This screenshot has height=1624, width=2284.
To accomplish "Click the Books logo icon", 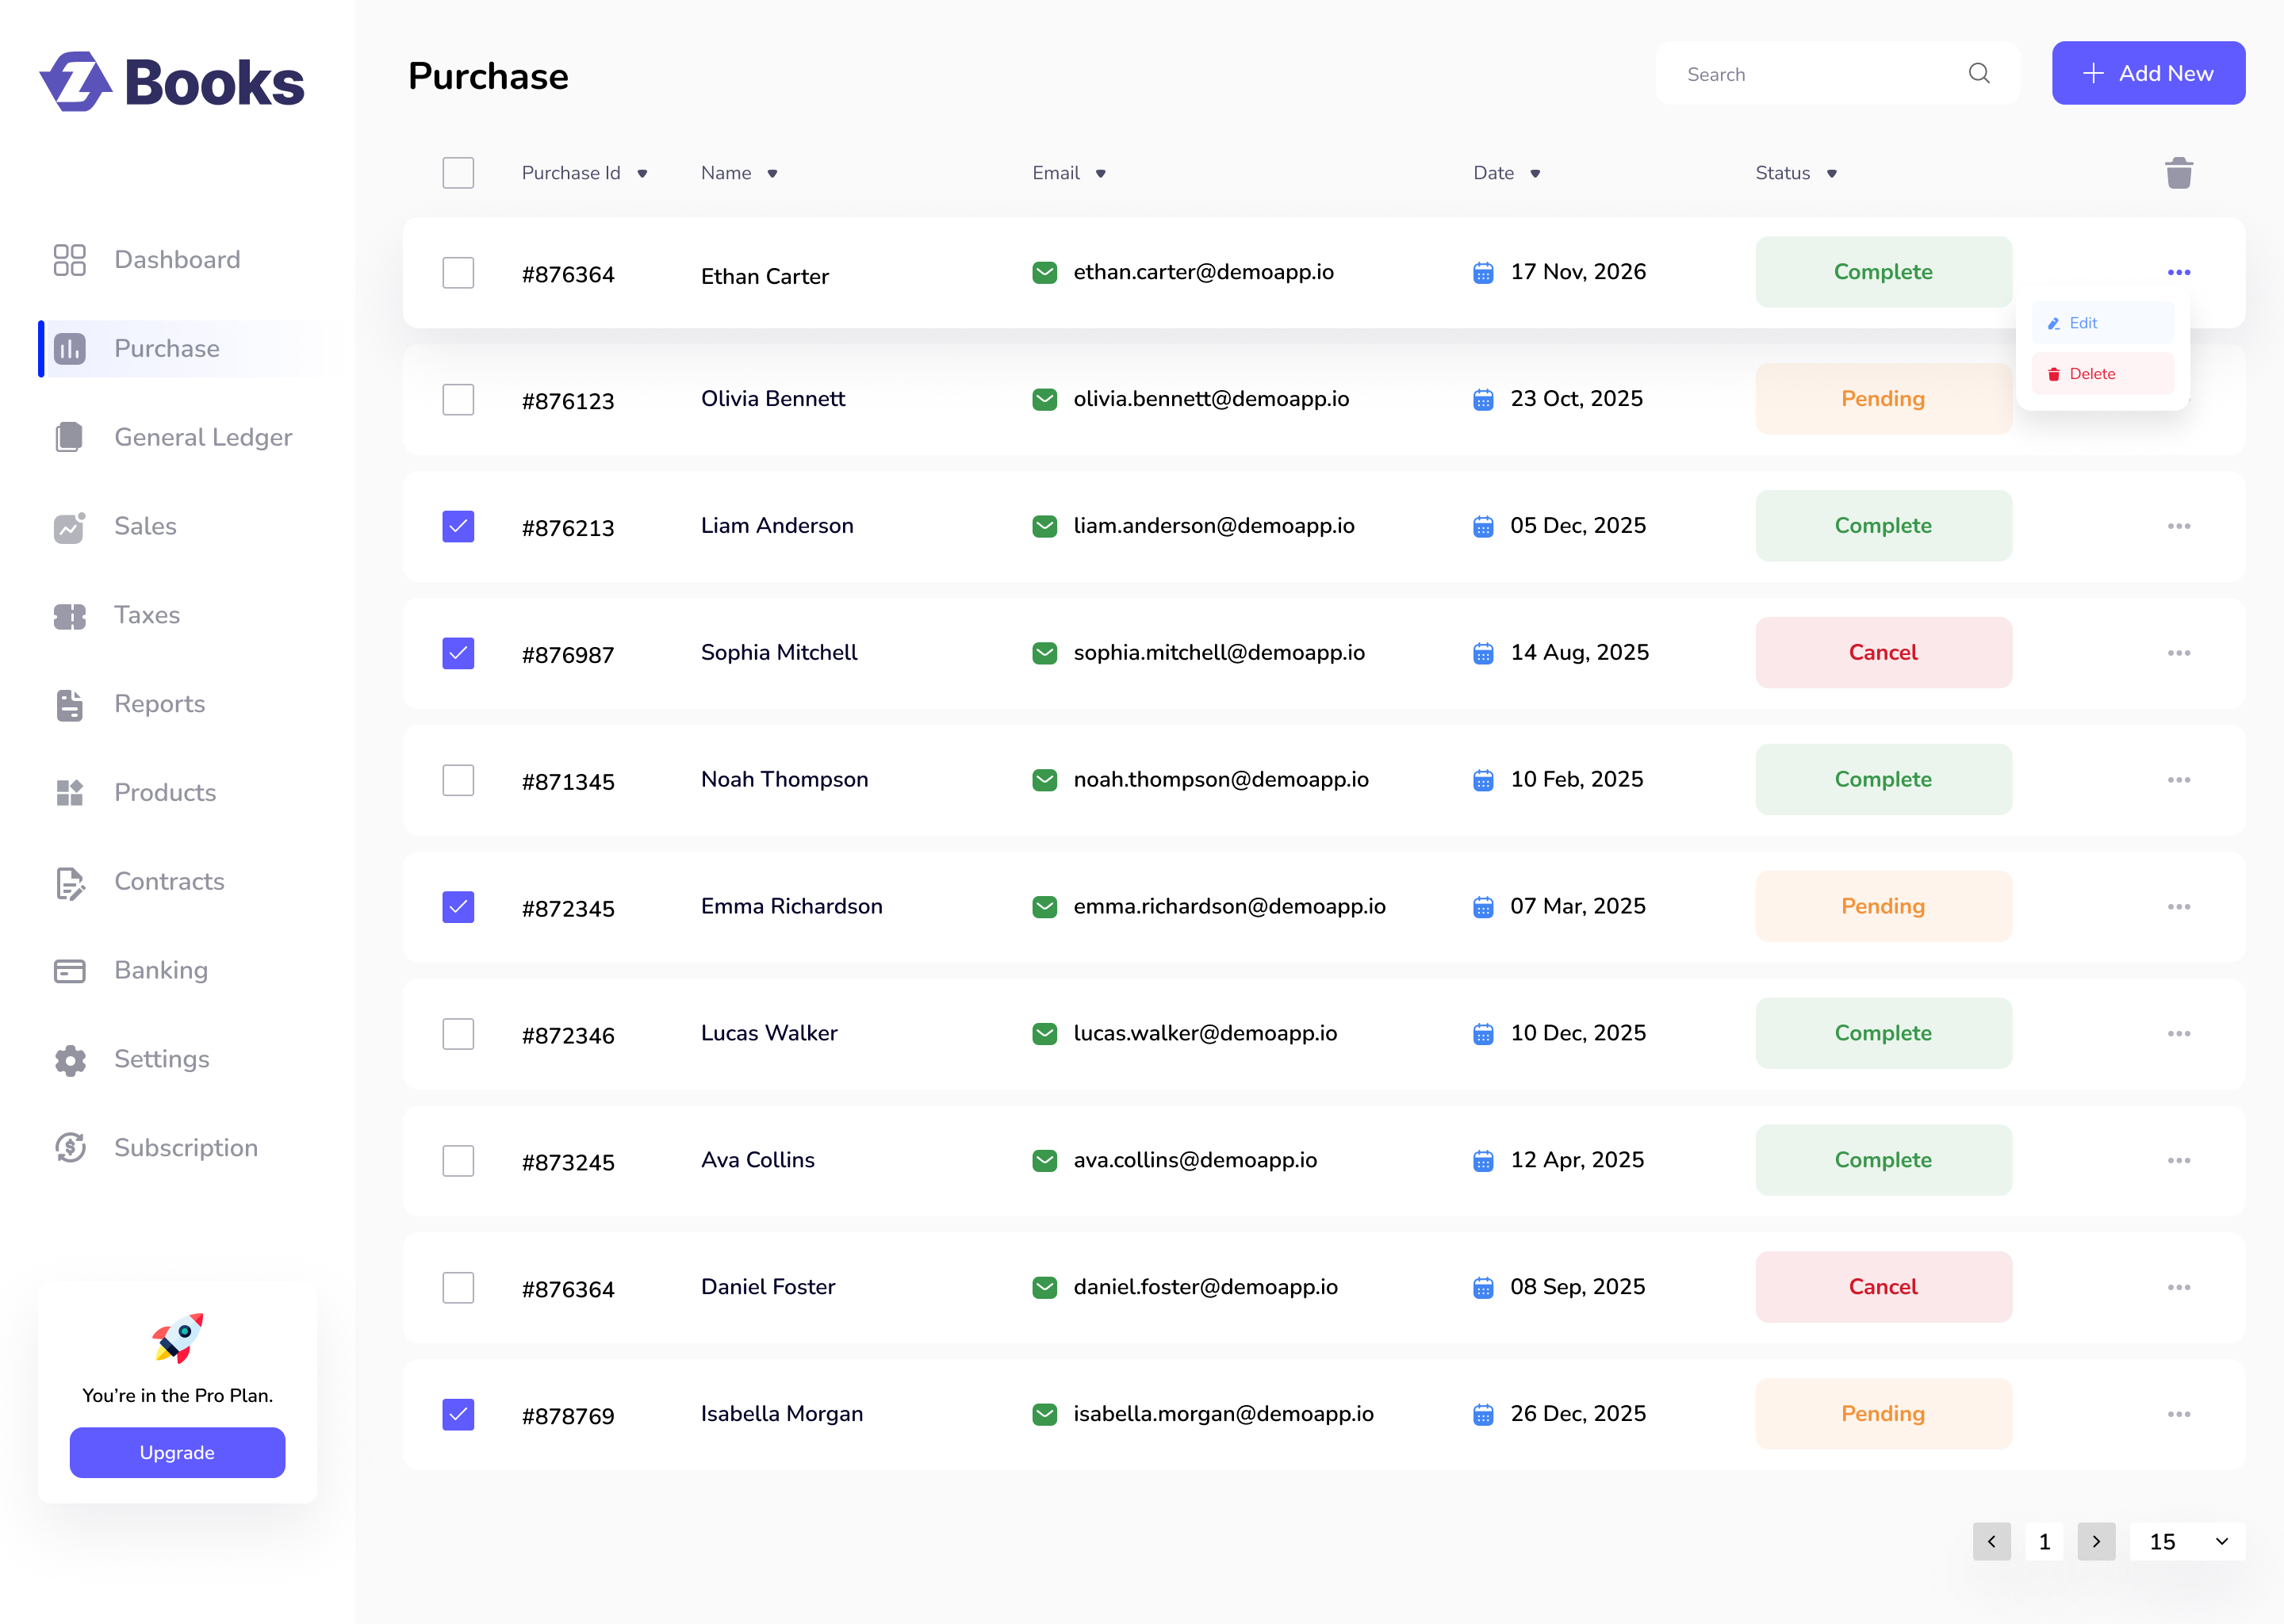I will tap(75, 82).
